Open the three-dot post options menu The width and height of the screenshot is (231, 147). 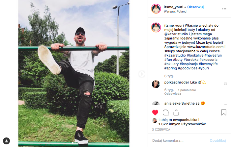(x=224, y=9)
